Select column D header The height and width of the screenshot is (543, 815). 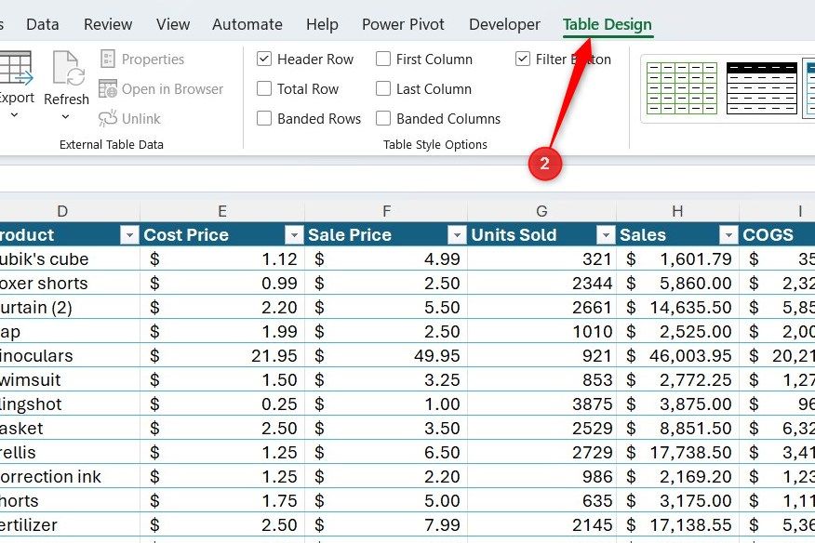coord(62,211)
